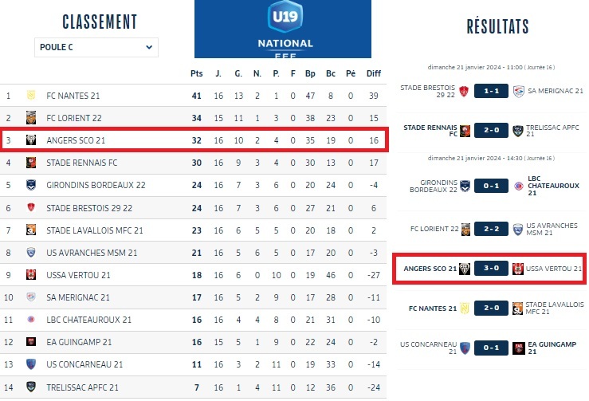Click the Girondins Bordeaux 22 crest in standings

tap(31, 185)
